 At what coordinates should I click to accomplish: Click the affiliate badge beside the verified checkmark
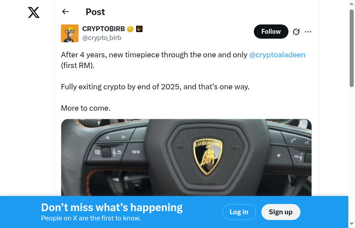[x=139, y=29]
